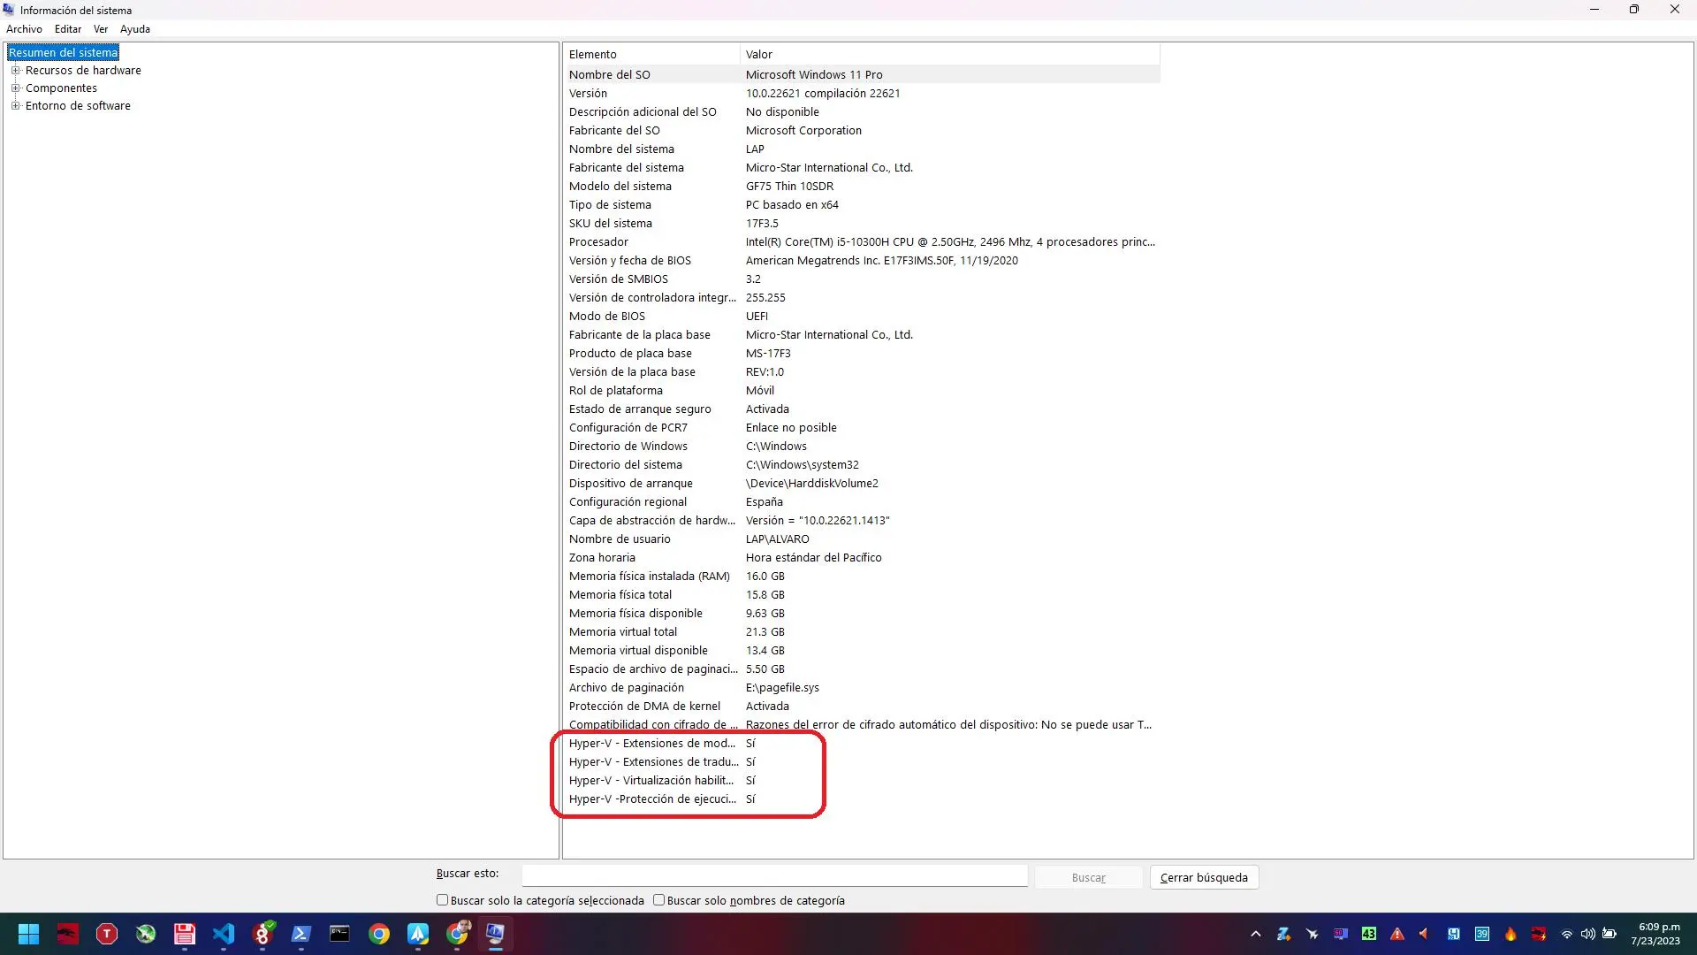This screenshot has width=1697, height=955.
Task: Select the 'Nombre del SO' row
Action: point(862,75)
